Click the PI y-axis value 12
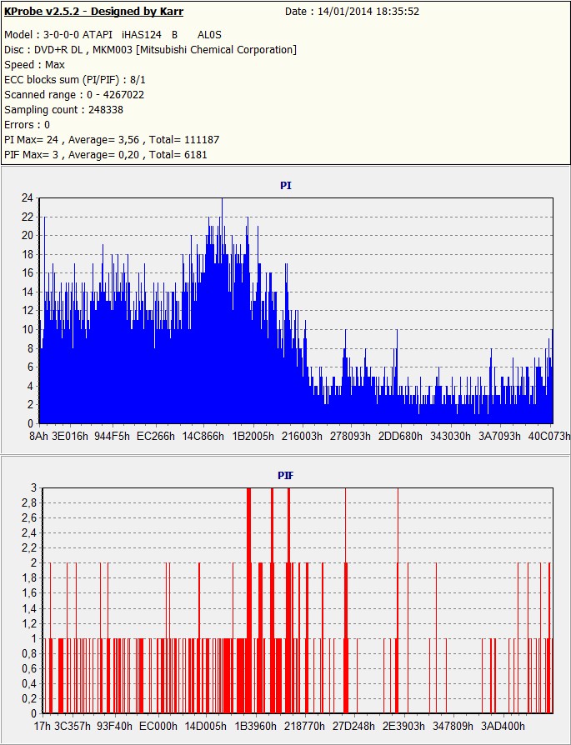 [x=28, y=311]
